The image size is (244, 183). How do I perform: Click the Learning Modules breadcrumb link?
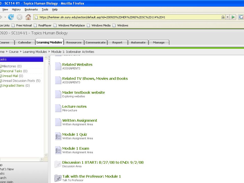(x=35, y=52)
